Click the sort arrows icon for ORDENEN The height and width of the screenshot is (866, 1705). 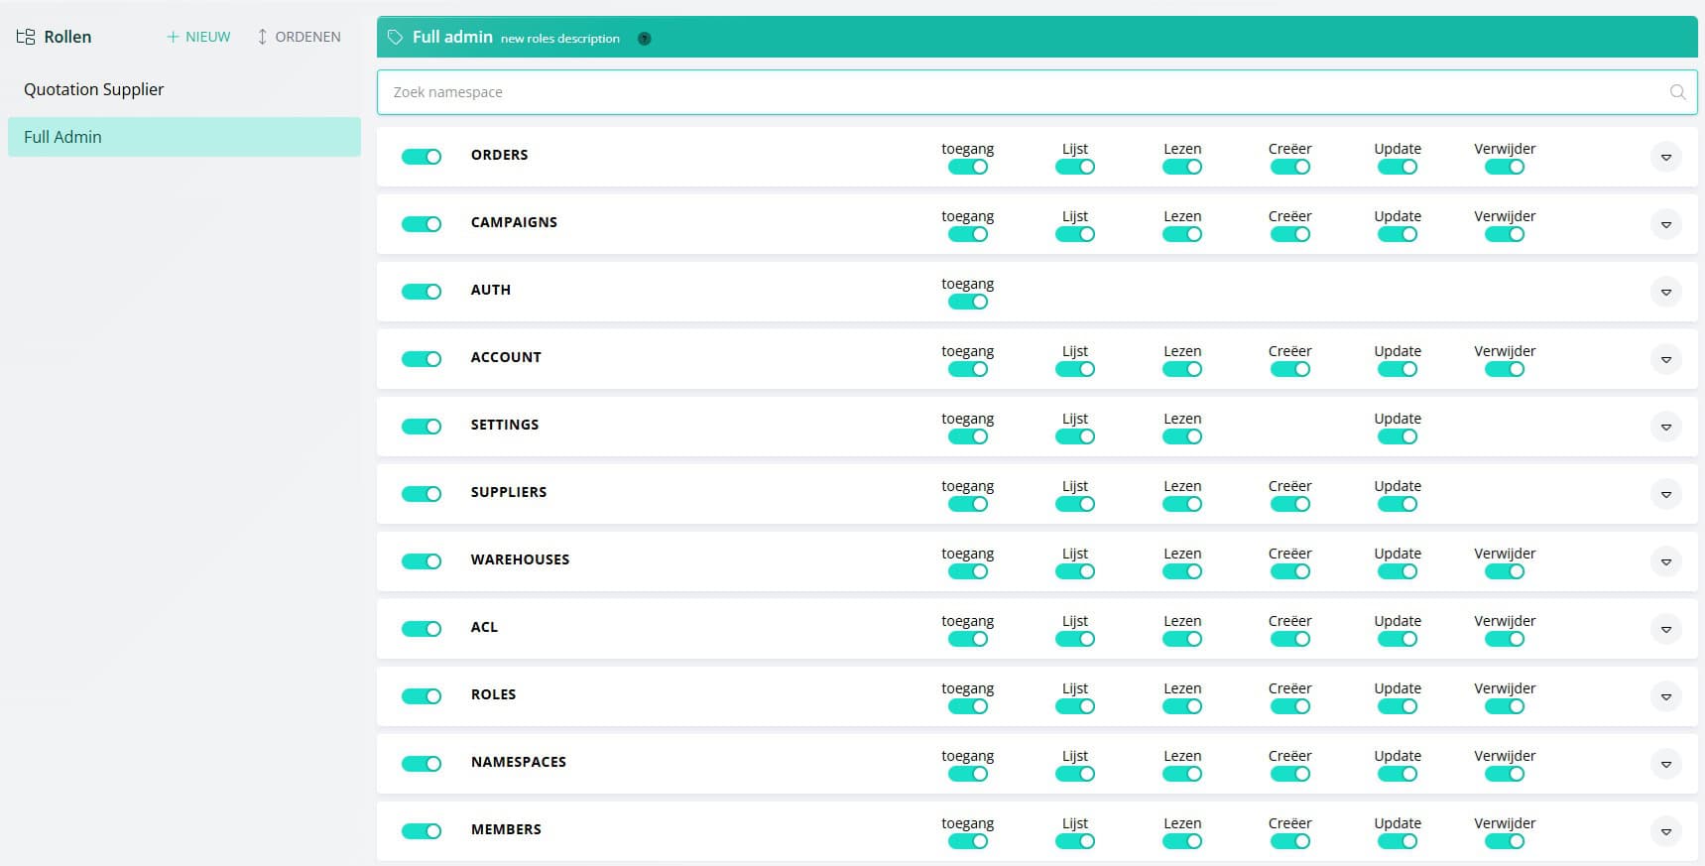tap(262, 37)
